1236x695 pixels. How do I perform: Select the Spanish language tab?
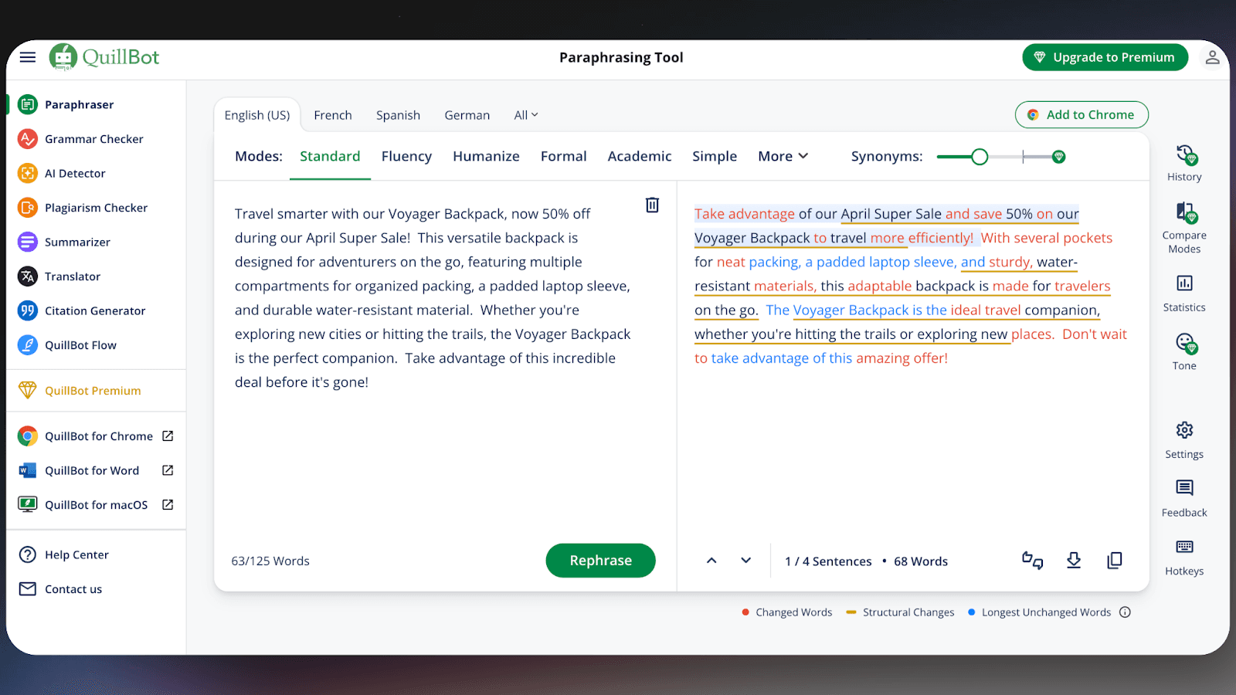click(x=398, y=115)
